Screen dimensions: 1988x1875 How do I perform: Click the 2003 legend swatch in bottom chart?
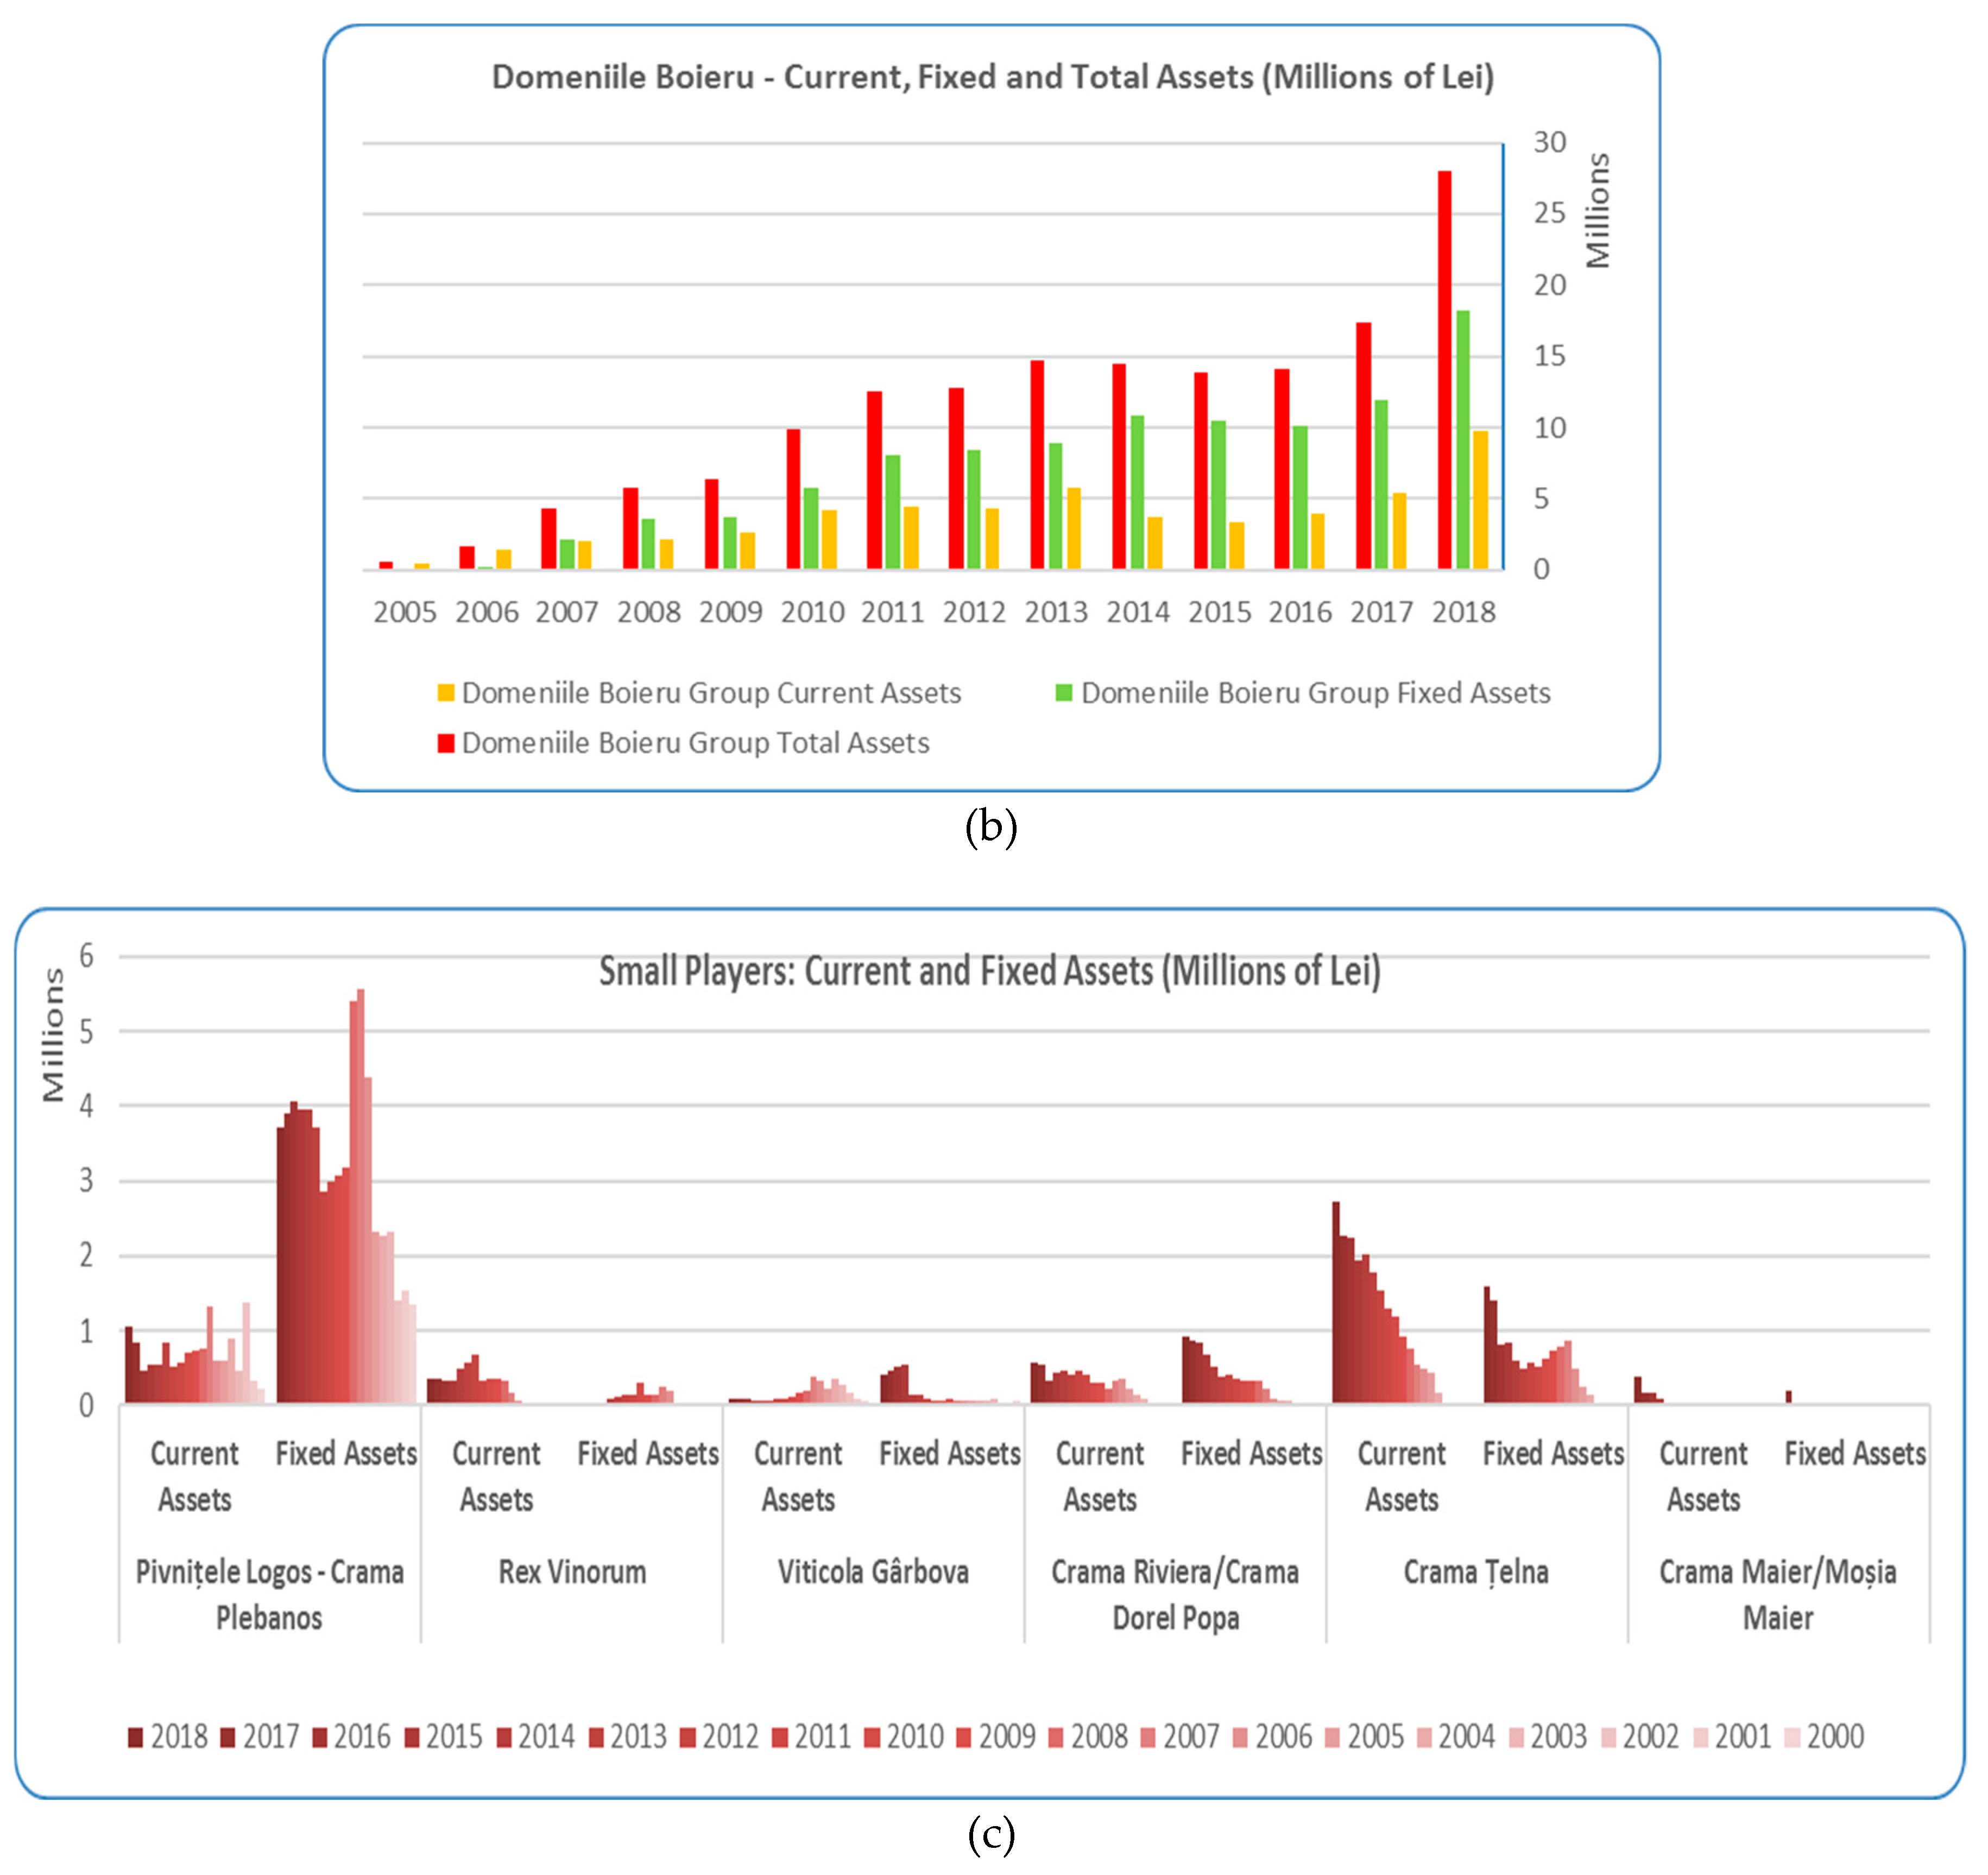[1516, 1737]
